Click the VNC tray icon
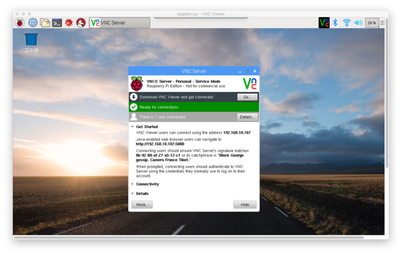Screen dimensions: 402x255 pos(324,23)
